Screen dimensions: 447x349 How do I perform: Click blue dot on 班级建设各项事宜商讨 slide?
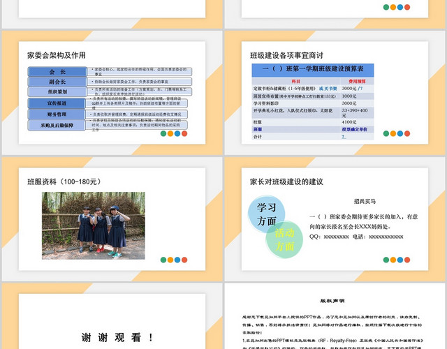400,133
